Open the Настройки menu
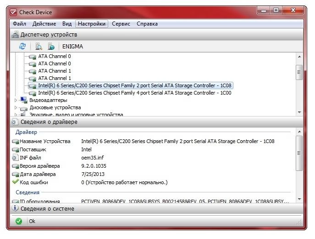Viewport: 315px width, 239px height. click(92, 24)
